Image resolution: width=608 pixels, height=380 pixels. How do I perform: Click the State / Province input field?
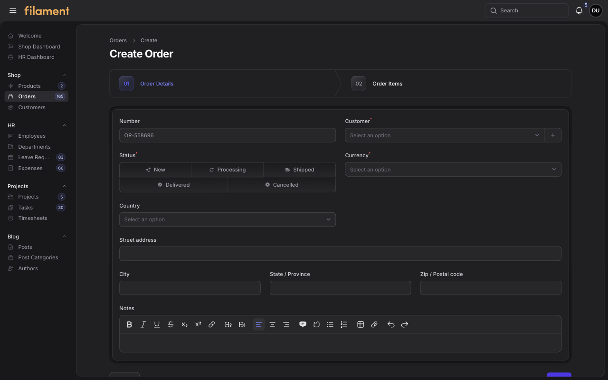(340, 288)
